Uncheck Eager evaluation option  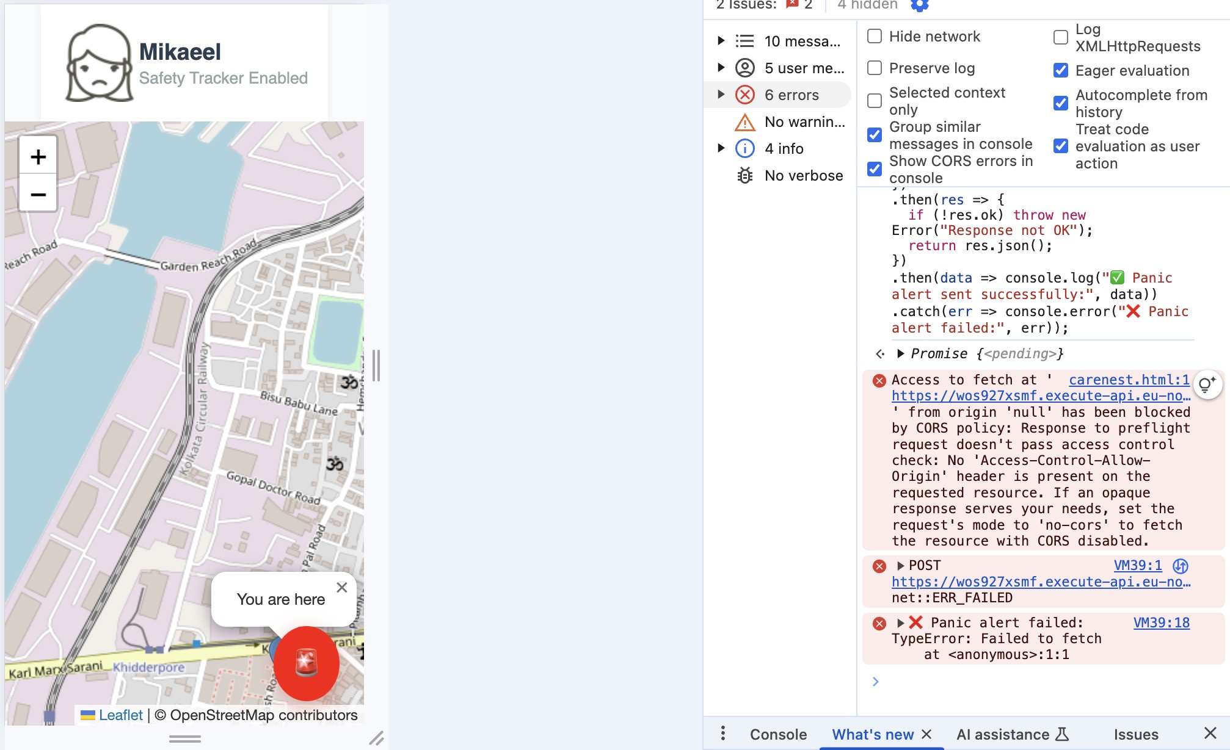pyautogui.click(x=1061, y=71)
